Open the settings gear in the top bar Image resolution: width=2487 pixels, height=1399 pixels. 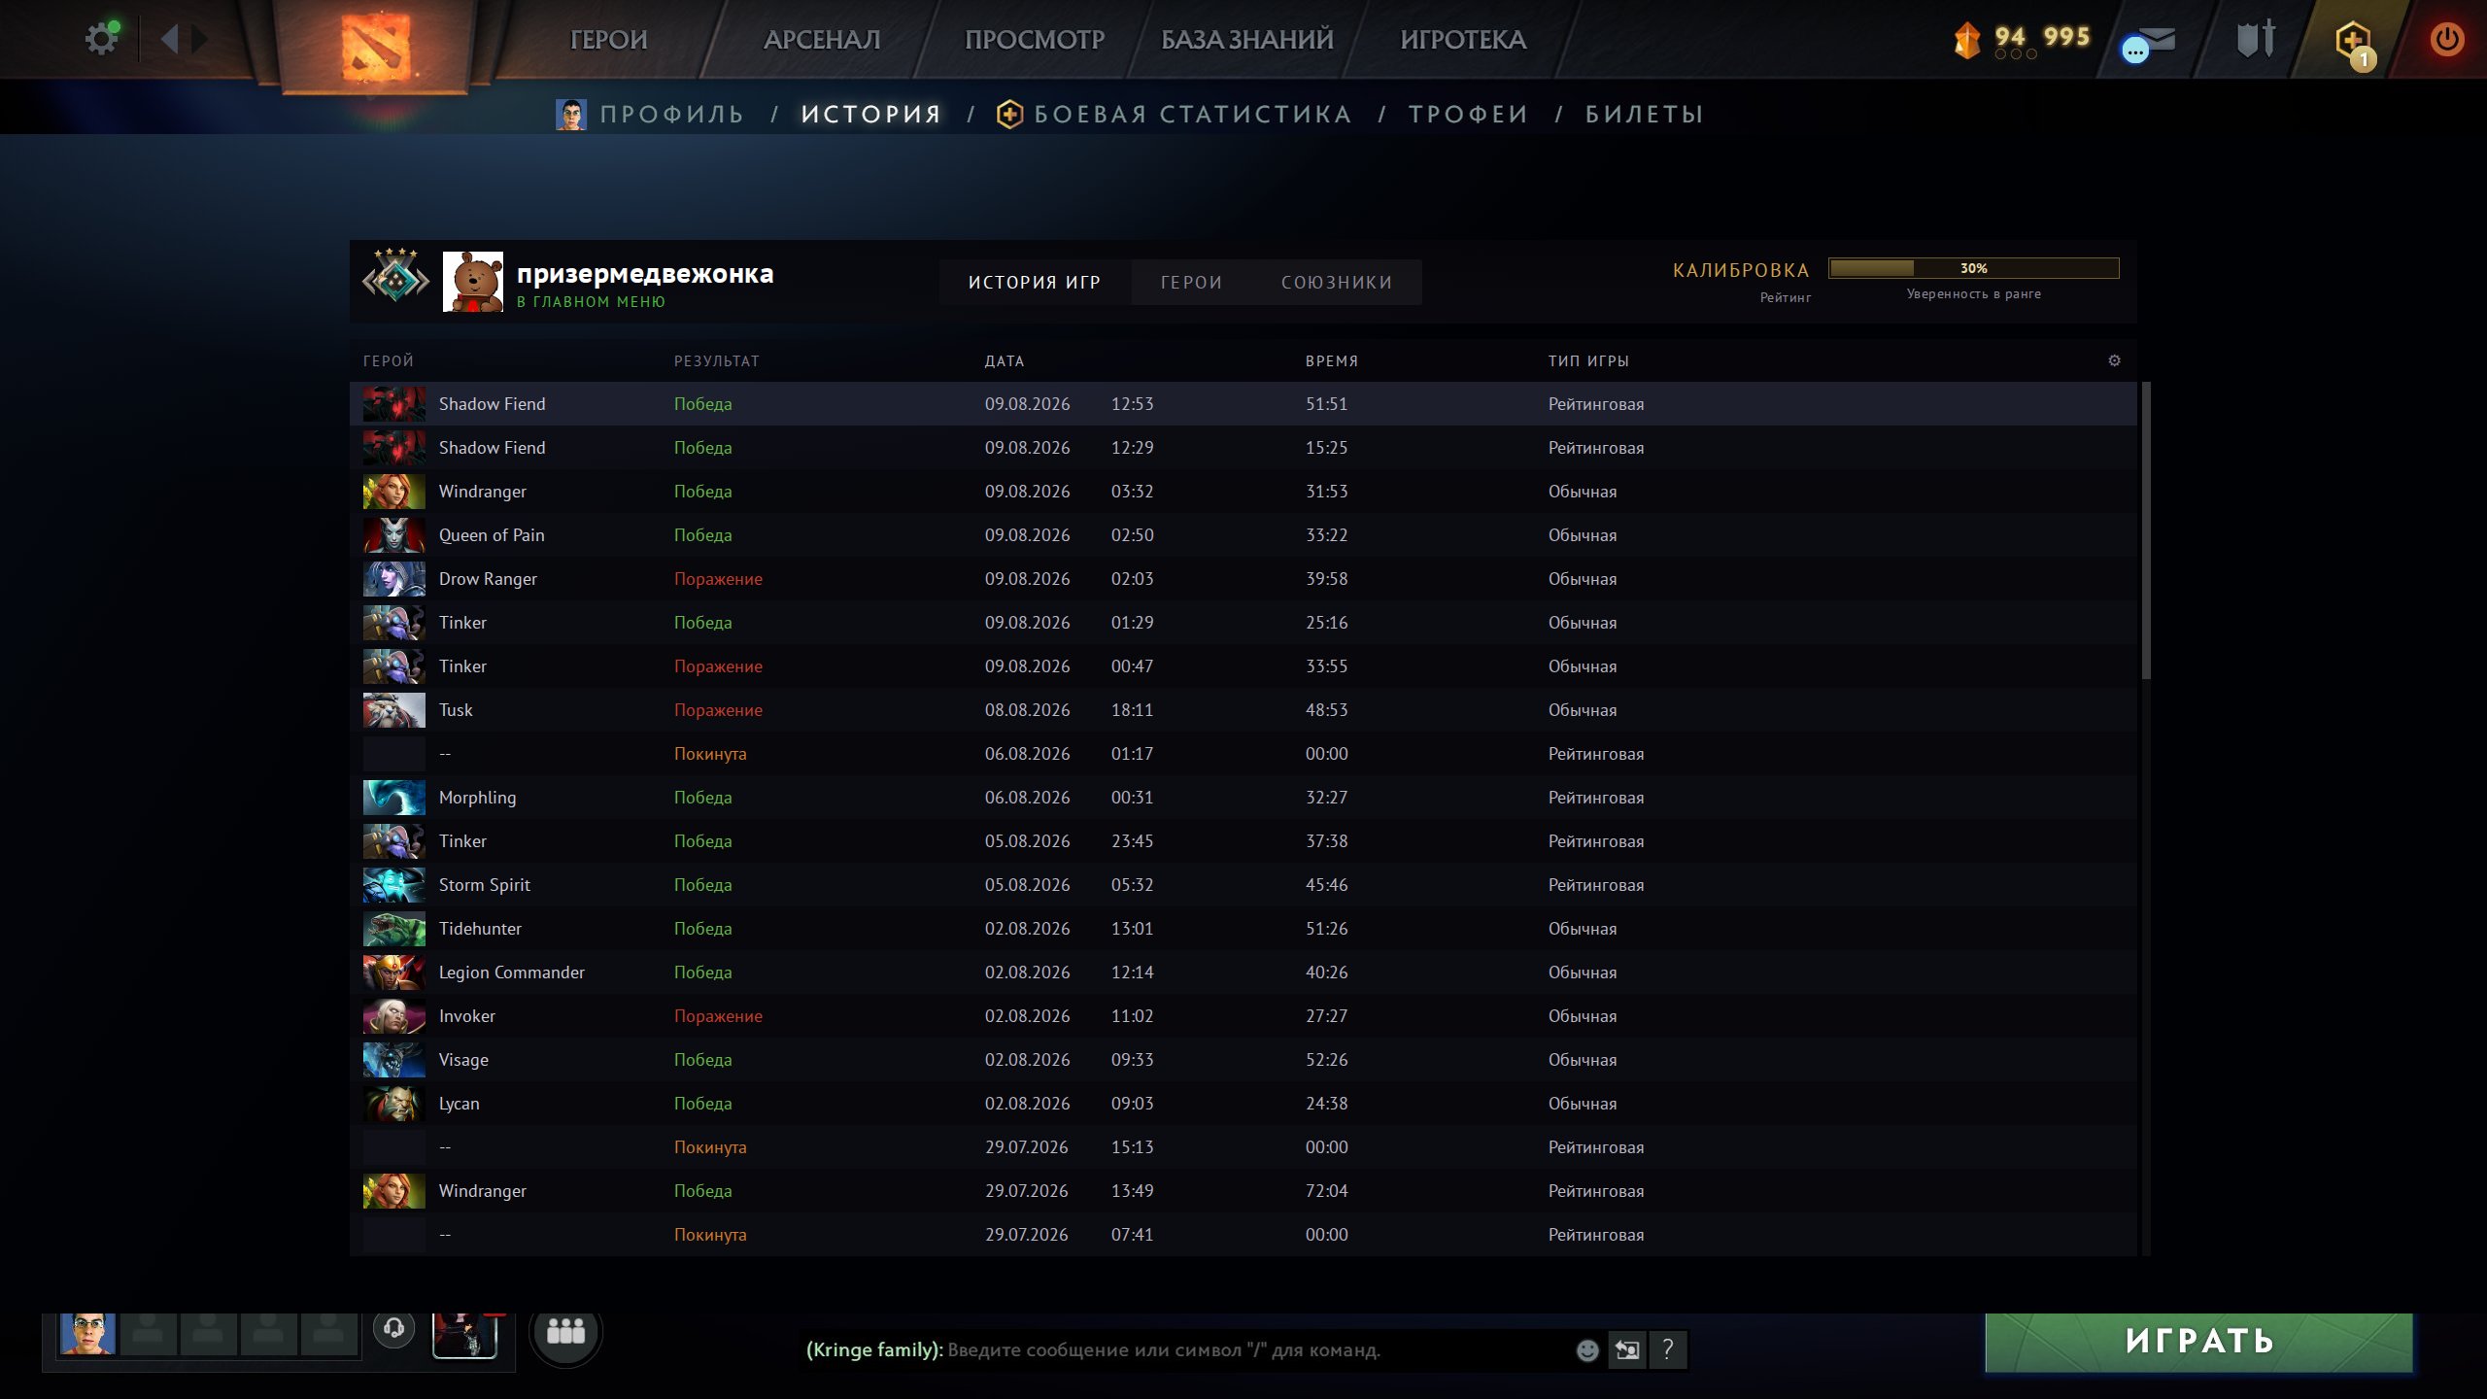click(x=101, y=39)
